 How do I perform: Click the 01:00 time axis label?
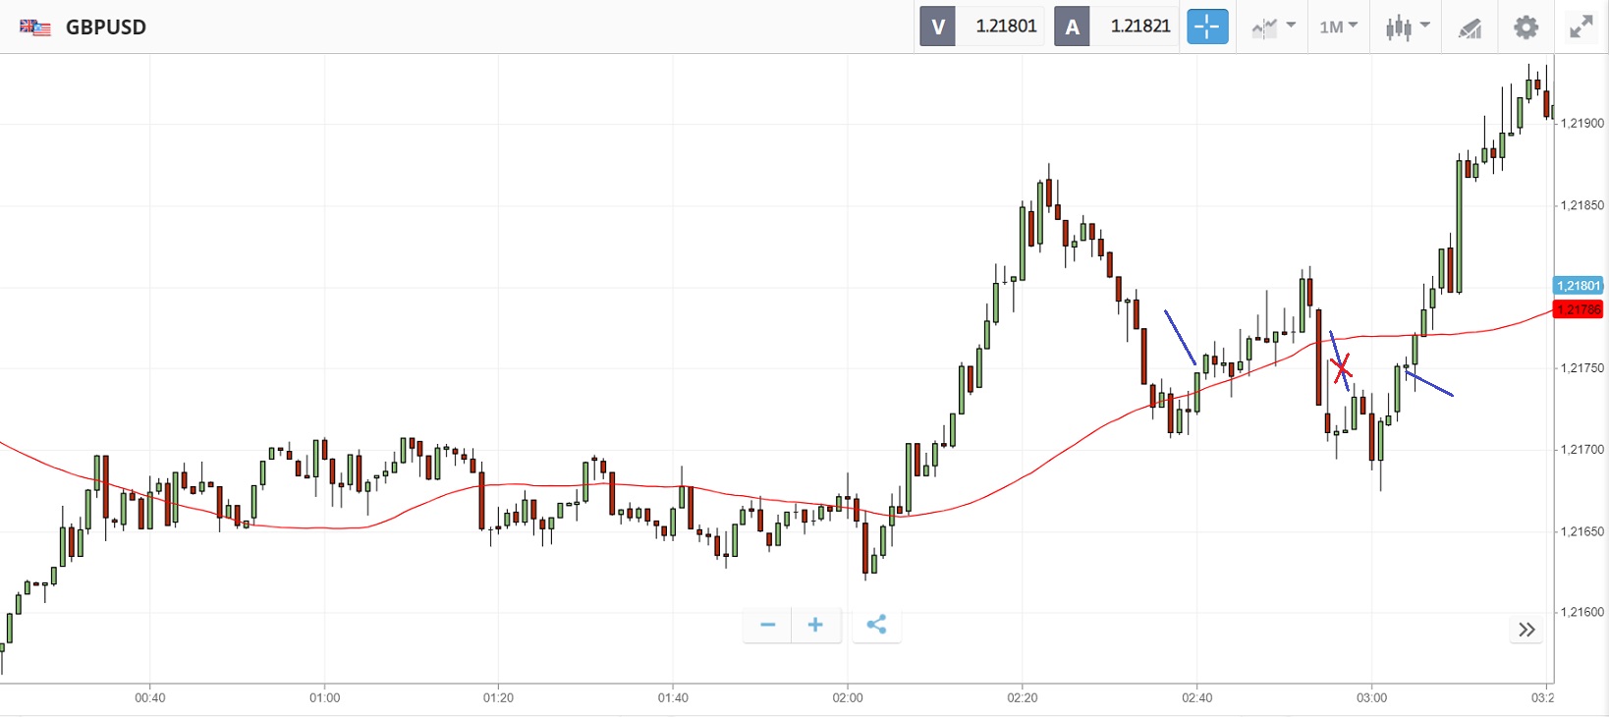[325, 698]
